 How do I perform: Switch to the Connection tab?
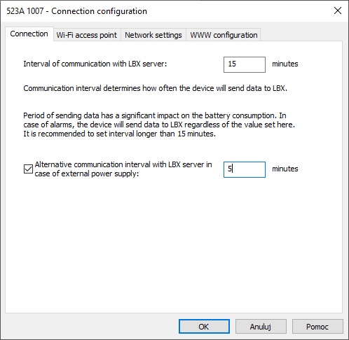[29, 34]
